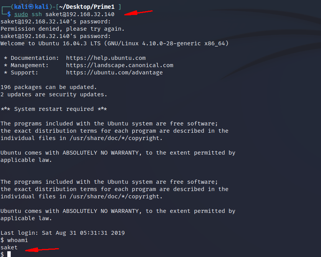The image size is (321, 257).
Task: Click the blue dollar prompt before sudo
Action: (9, 14)
